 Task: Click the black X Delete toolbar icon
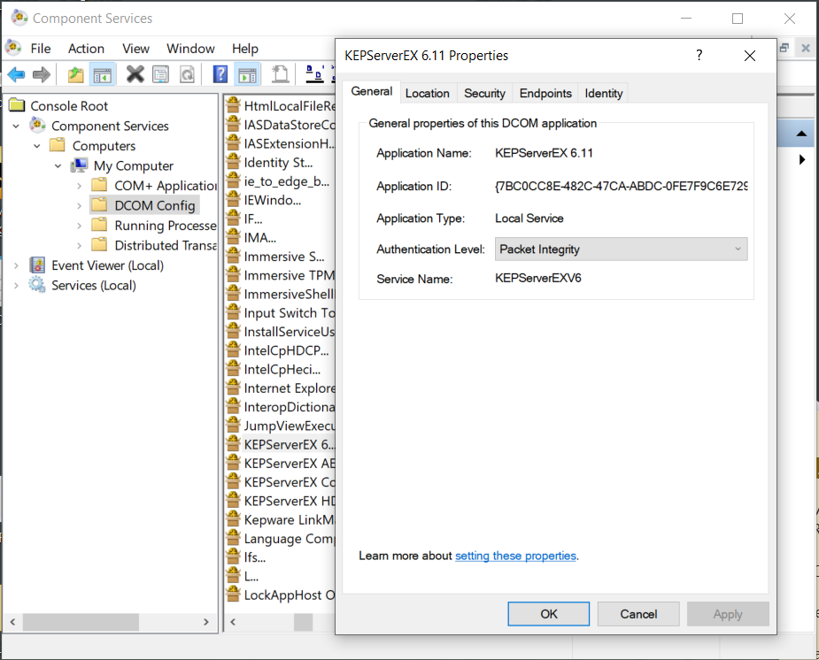click(135, 74)
